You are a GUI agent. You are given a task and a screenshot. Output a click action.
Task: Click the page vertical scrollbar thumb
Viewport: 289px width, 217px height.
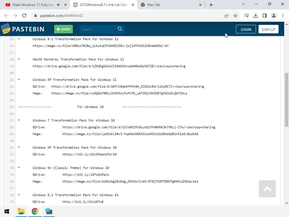286,100
